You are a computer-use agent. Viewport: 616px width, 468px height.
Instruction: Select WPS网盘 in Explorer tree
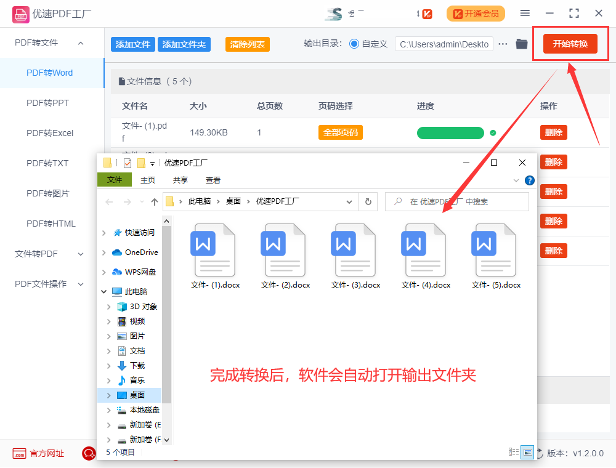point(140,272)
